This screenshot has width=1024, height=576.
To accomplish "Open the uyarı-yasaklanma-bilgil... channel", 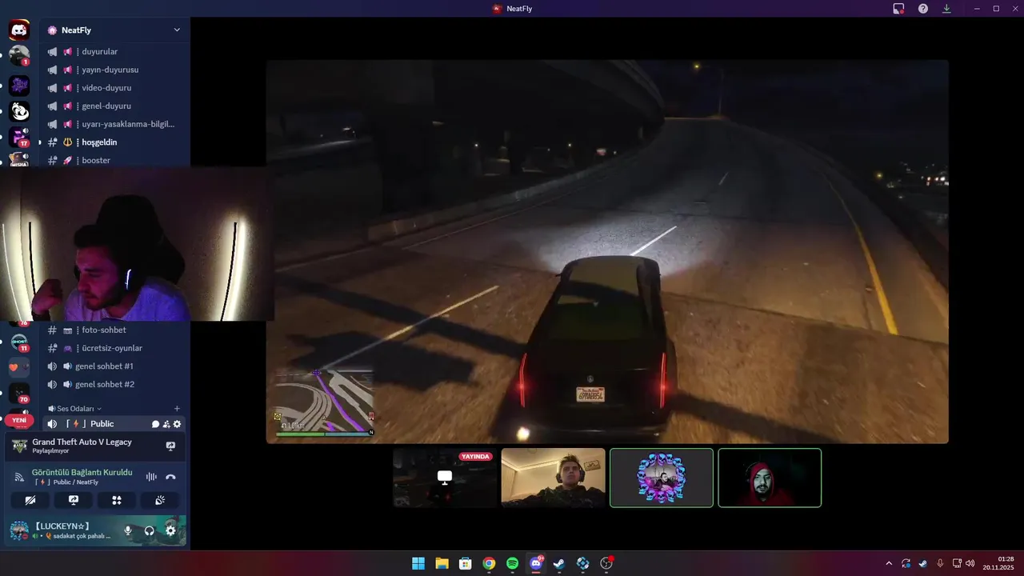I will click(114, 124).
